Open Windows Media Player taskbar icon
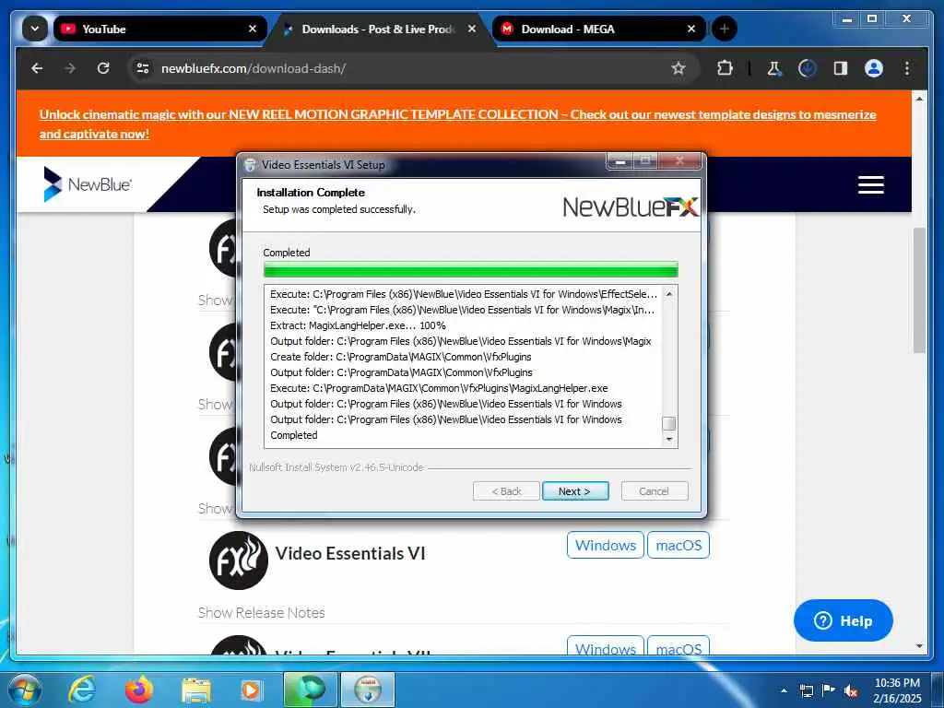This screenshot has height=708, width=944. (x=251, y=690)
